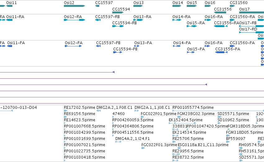Image resolution: width=264 pixels, height=162 pixels.
Task: Select the Osi15 gene label
Action: (x=192, y=3)
